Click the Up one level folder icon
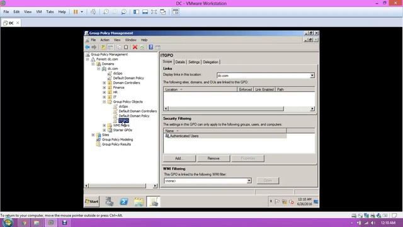Image resolution: width=403 pixels, height=227 pixels. [103, 47]
